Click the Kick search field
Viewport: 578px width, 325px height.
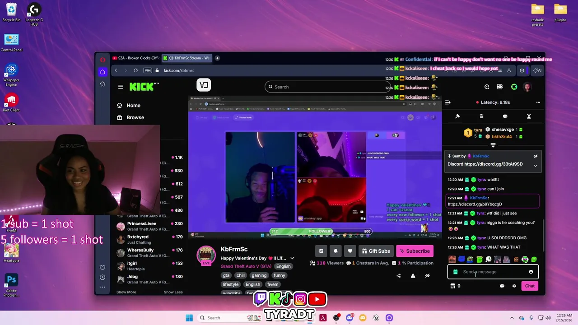(327, 87)
